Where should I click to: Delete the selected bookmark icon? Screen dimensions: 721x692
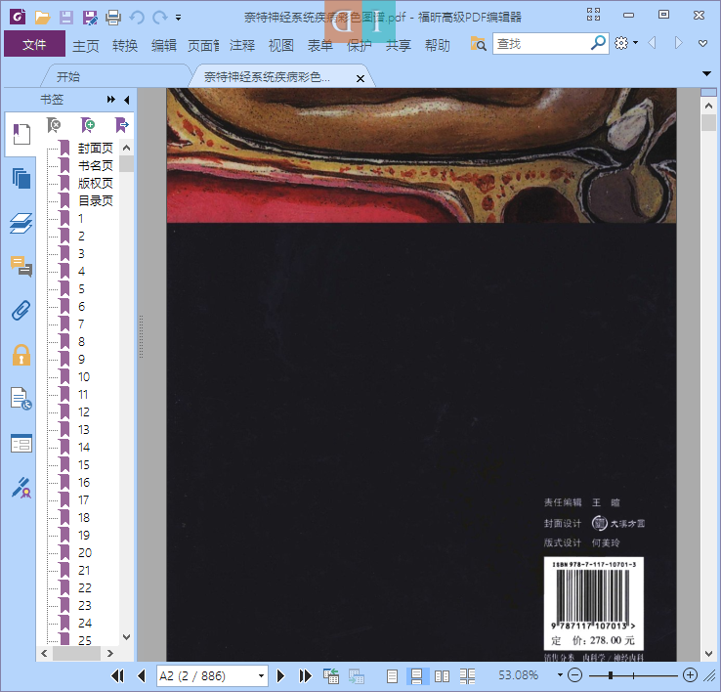coord(54,125)
